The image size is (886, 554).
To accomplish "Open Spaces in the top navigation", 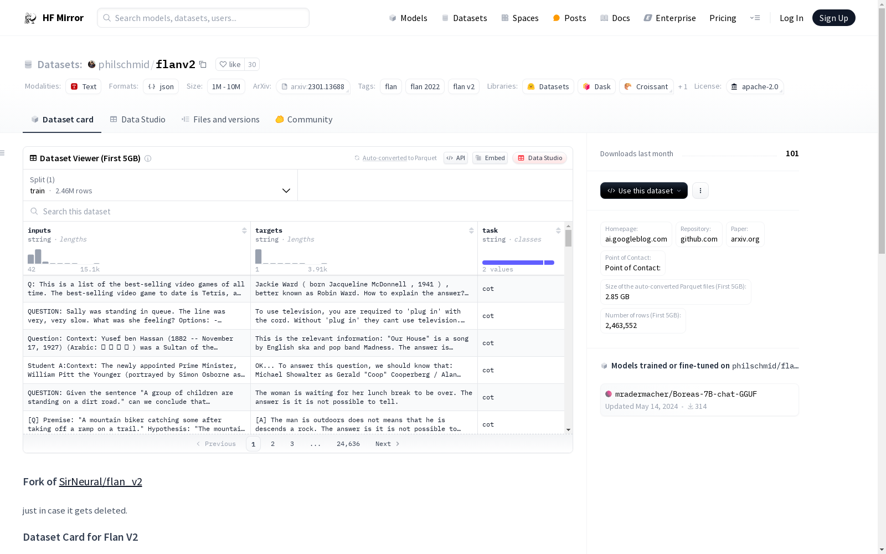I will click(x=520, y=18).
